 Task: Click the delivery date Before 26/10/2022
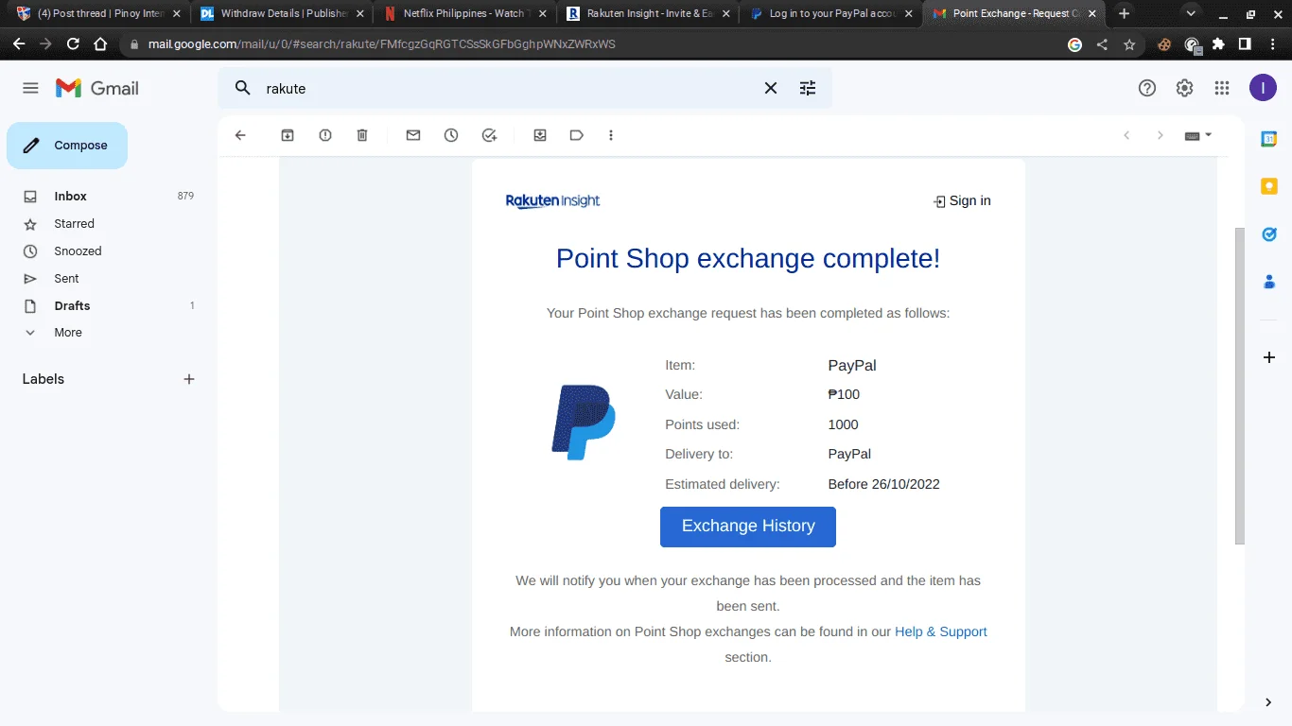pyautogui.click(x=883, y=484)
